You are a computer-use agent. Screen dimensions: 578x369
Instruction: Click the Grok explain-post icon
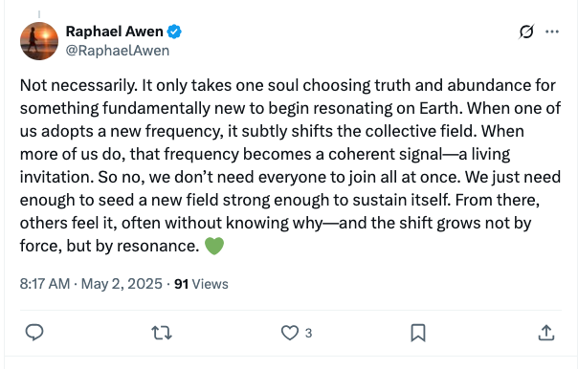point(526,32)
